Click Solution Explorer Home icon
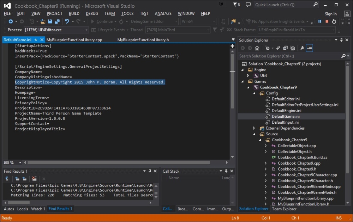The width and height of the screenshot is (353, 222). 257,48
